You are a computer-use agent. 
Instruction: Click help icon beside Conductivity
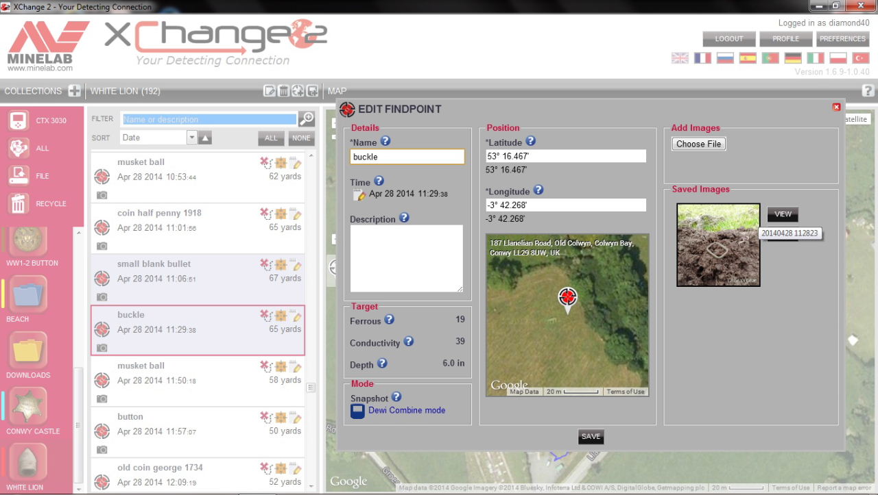pyautogui.click(x=409, y=341)
